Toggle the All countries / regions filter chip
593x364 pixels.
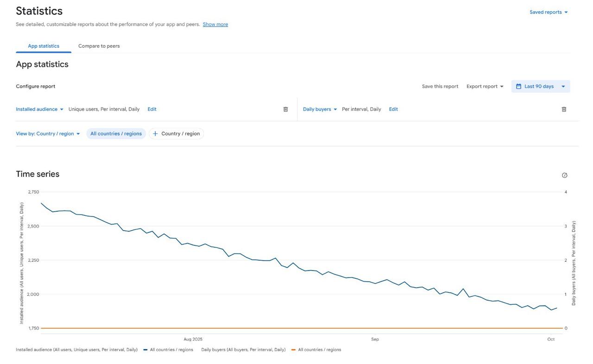tap(116, 134)
